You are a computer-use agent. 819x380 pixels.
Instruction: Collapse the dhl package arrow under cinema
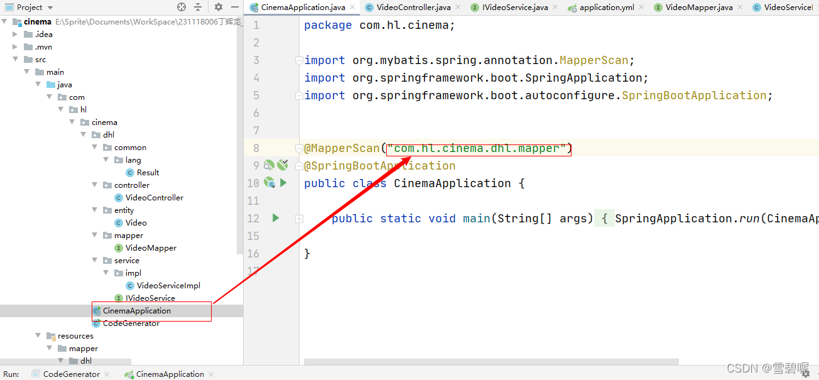[84, 134]
